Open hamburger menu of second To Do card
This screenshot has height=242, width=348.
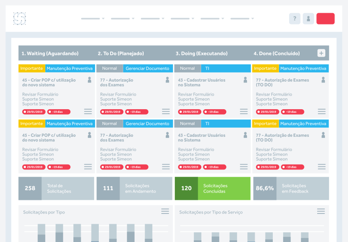(x=166, y=167)
